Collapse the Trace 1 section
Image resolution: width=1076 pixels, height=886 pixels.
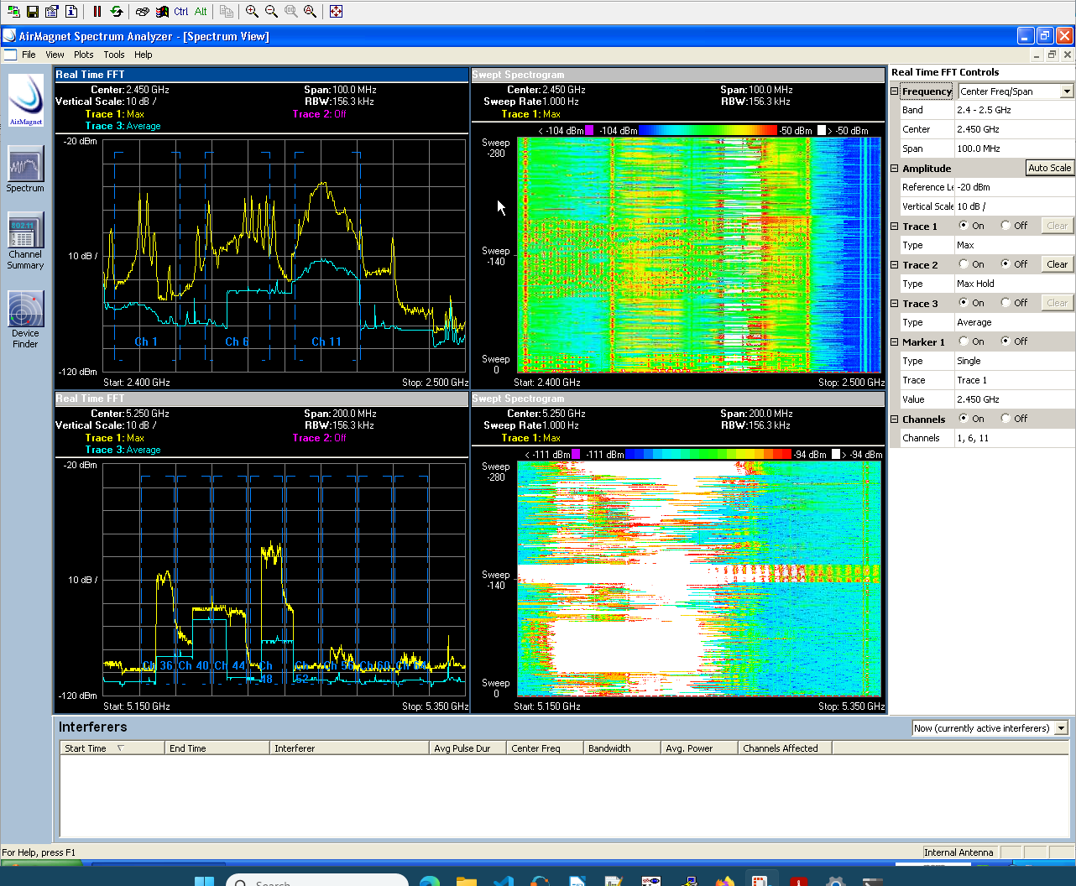[895, 227]
